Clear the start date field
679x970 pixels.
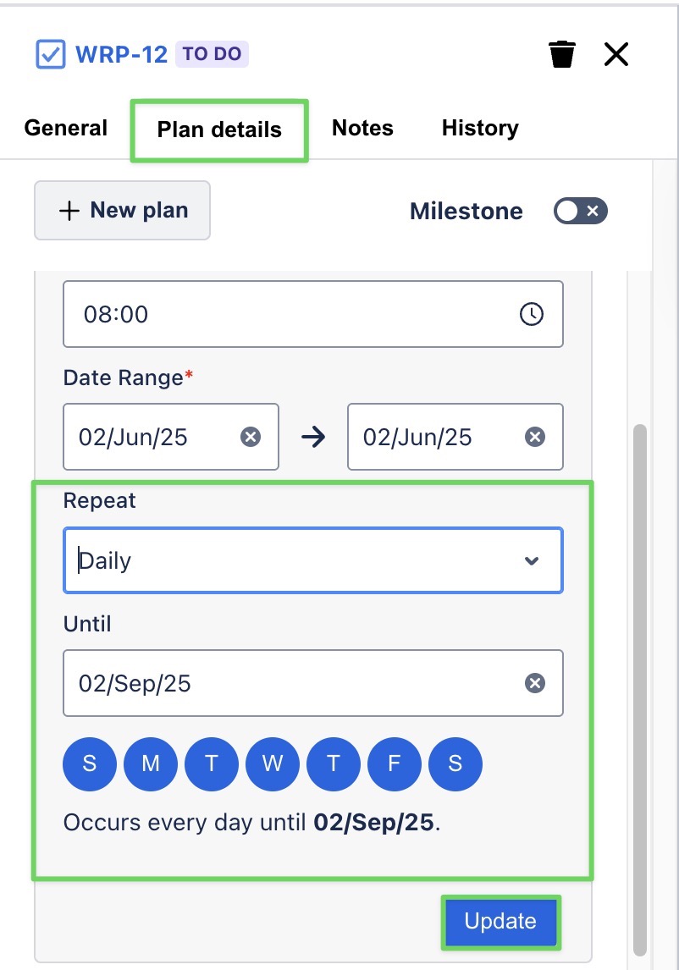pos(251,437)
